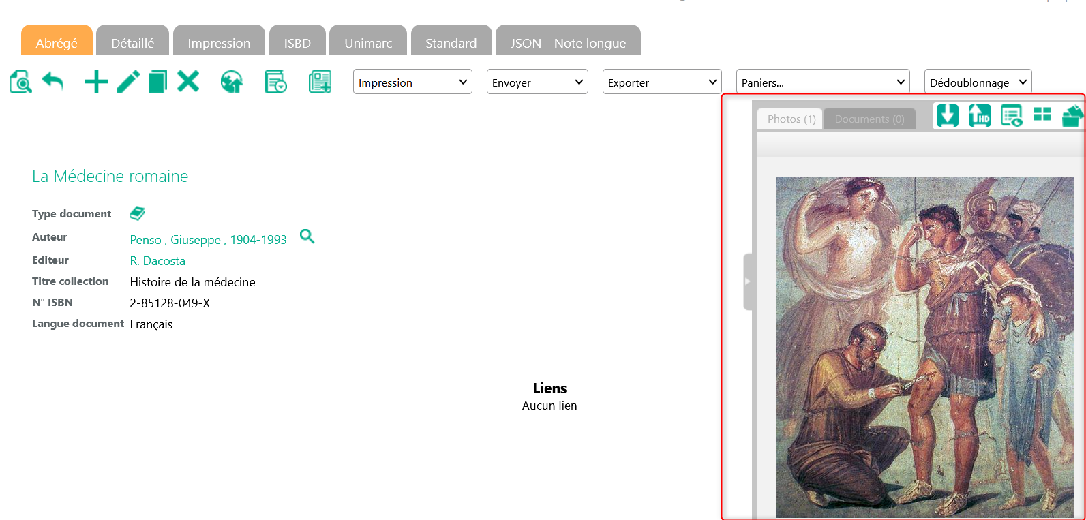1086x520 pixels.
Task: Open the Impression dropdown
Action: (412, 82)
